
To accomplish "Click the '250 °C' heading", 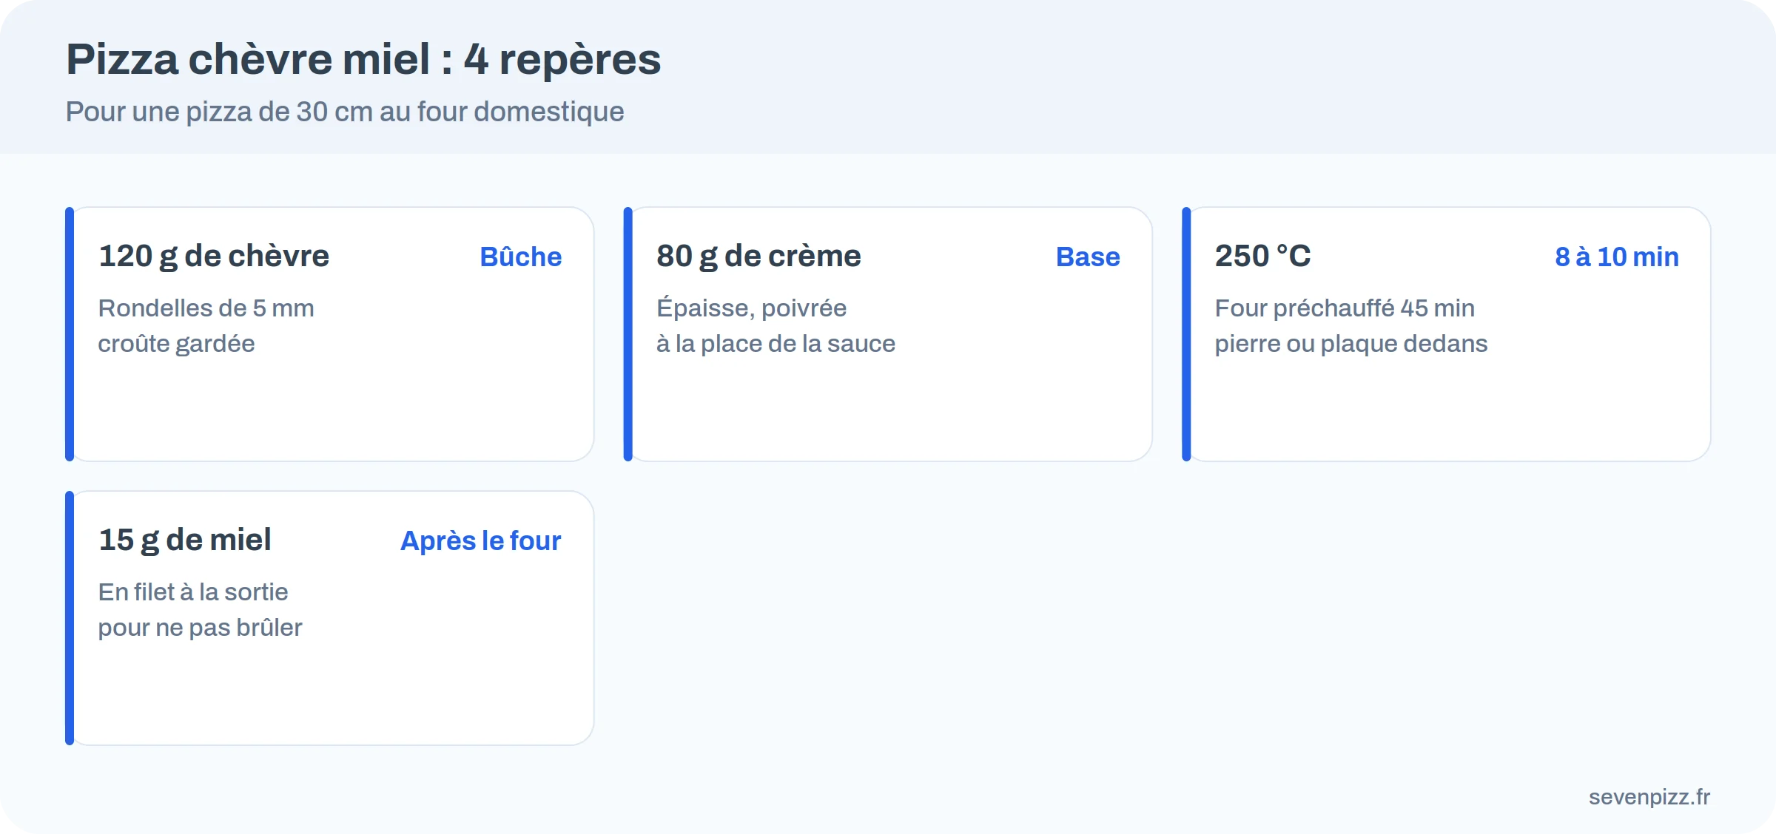I will tap(1262, 256).
